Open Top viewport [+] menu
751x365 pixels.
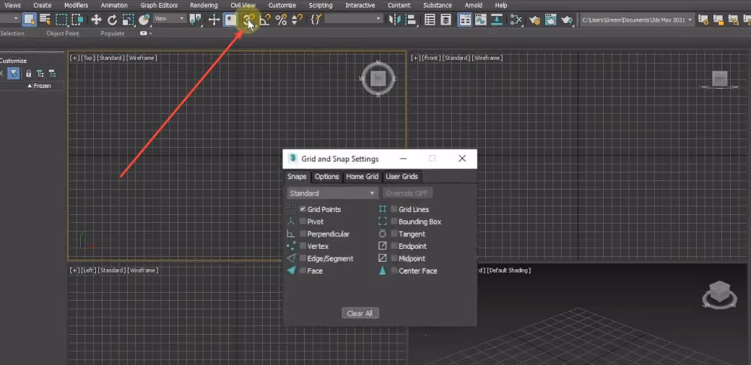(74, 58)
